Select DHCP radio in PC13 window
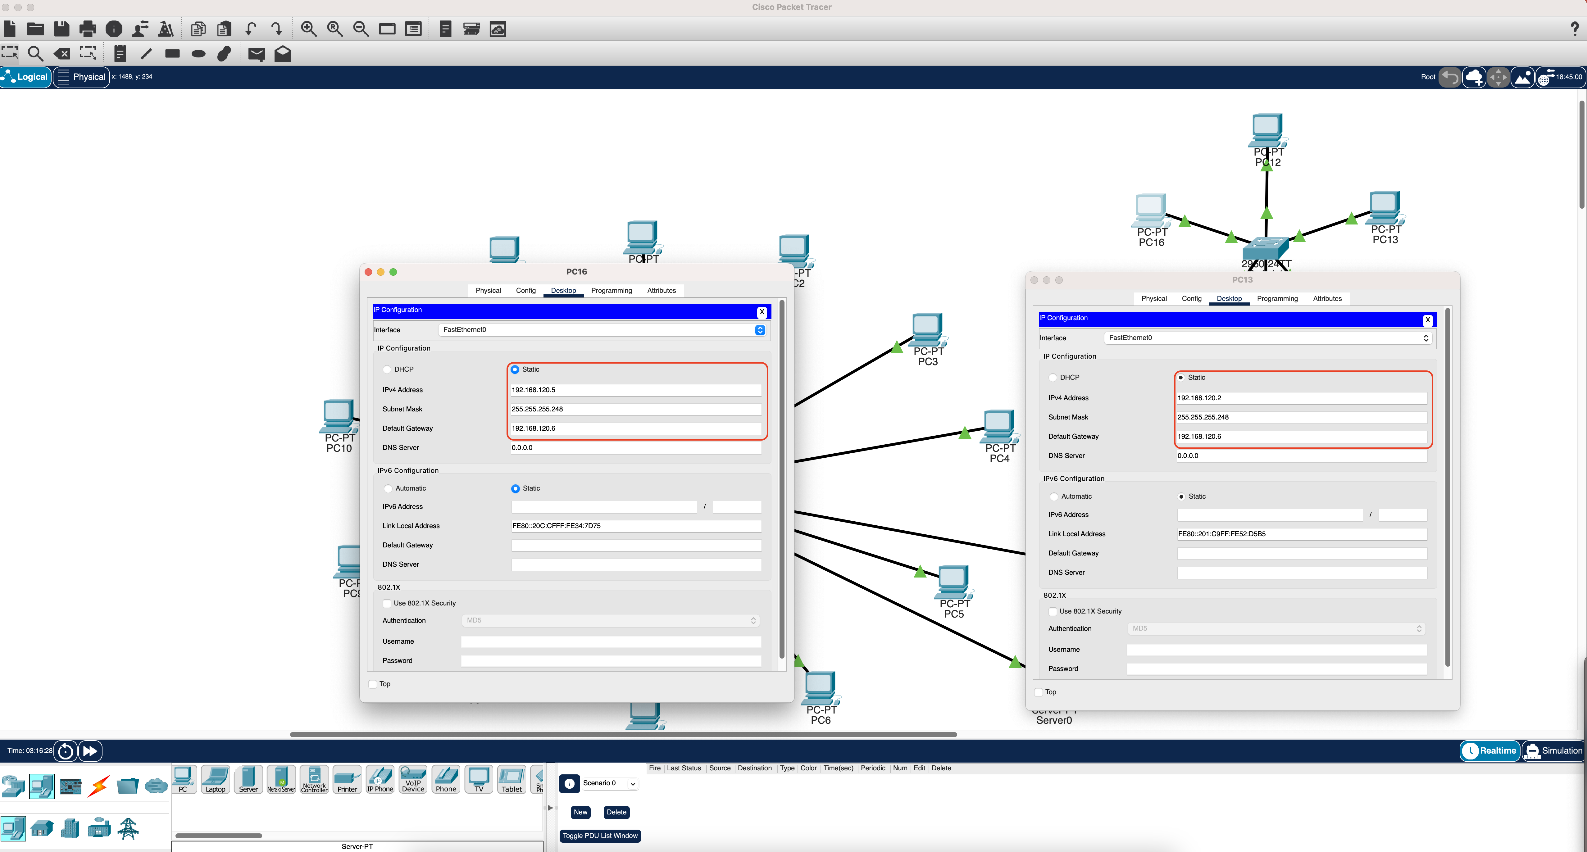Image resolution: width=1587 pixels, height=852 pixels. coord(1053,378)
